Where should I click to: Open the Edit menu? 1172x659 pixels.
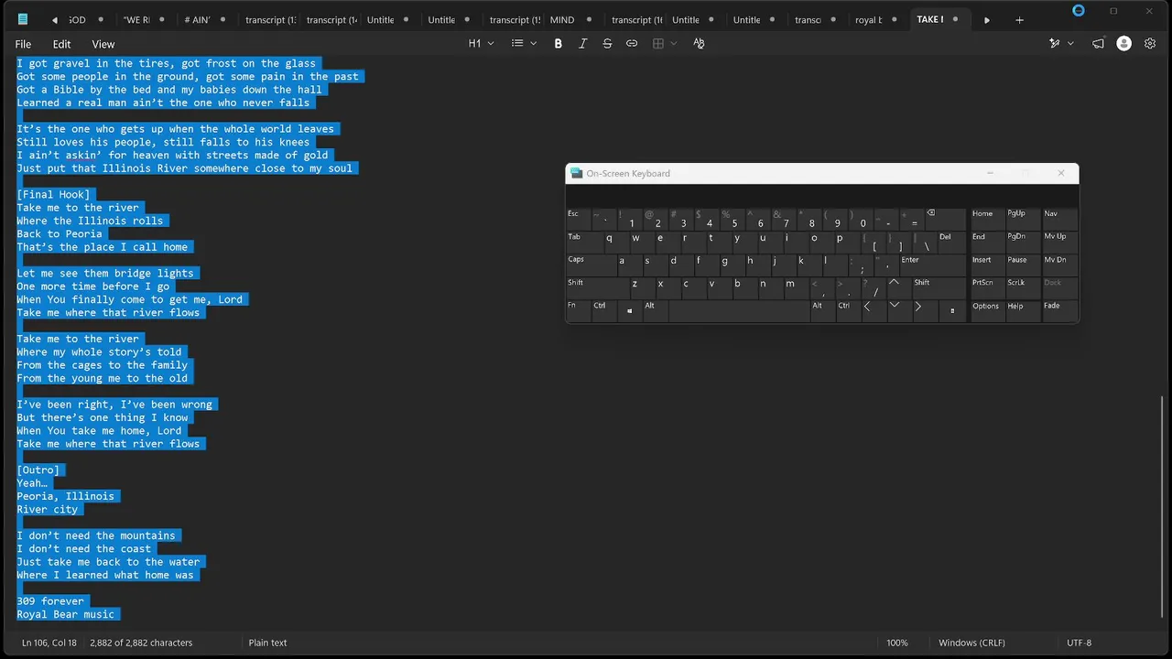61,44
